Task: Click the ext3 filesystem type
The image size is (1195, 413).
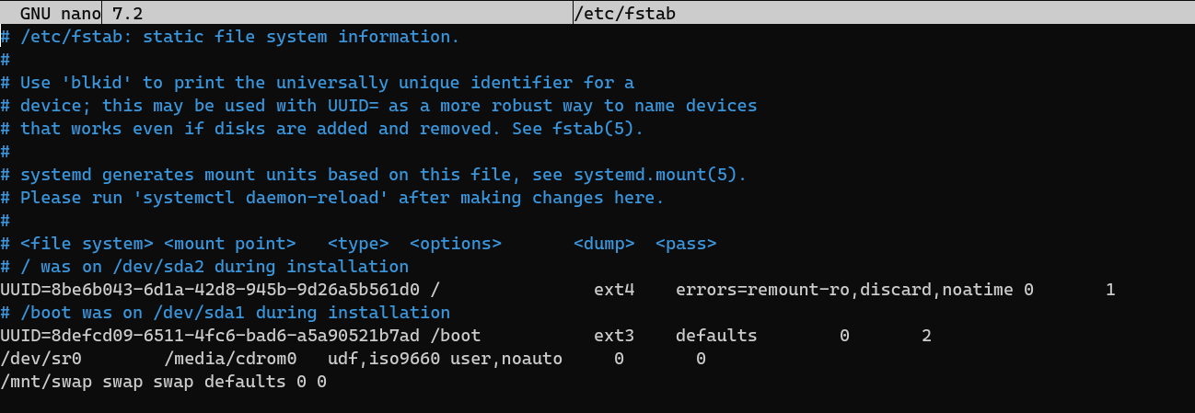Action: click(614, 336)
